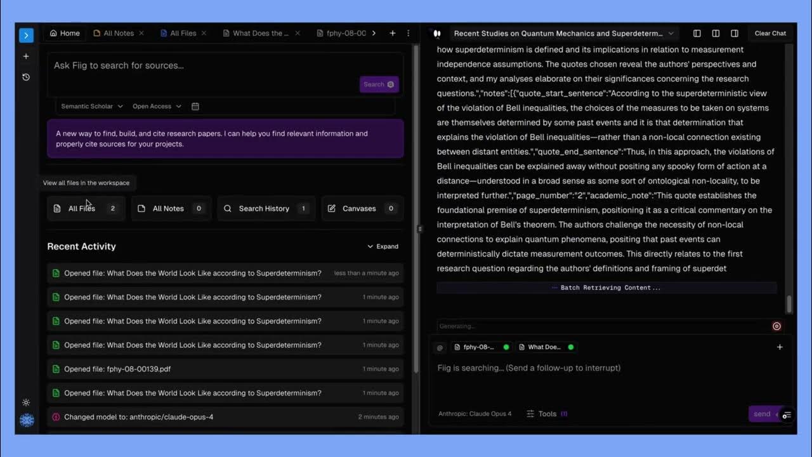Open 'Changed model to: anthropic/claude-opus-4' entry
This screenshot has height=457, width=812.
tap(225, 417)
